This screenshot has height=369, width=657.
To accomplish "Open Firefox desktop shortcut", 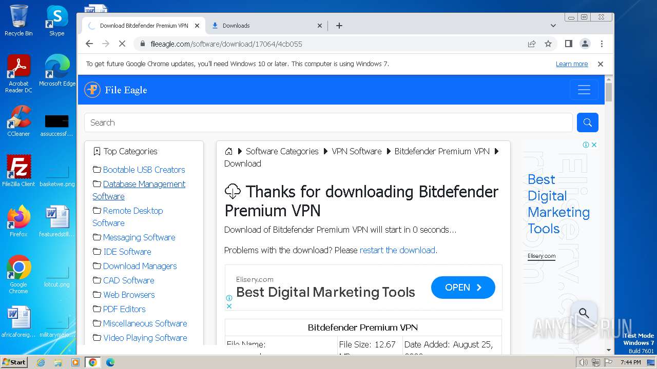I will coord(18,221).
